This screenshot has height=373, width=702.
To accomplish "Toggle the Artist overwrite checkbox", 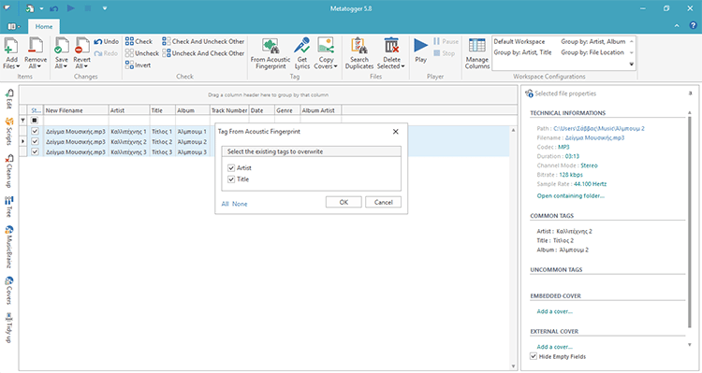I will pos(231,167).
